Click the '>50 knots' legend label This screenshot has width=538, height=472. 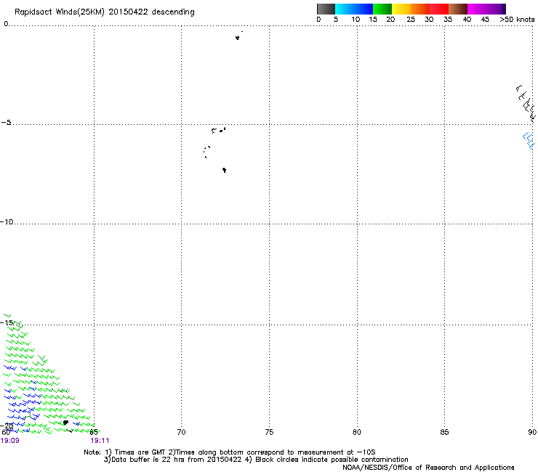tap(517, 20)
